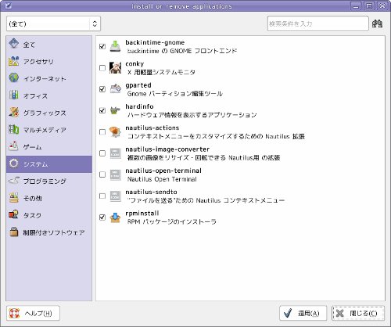Select the 全て category label
Viewport: 391px width, 327px height.
pyautogui.click(x=29, y=45)
